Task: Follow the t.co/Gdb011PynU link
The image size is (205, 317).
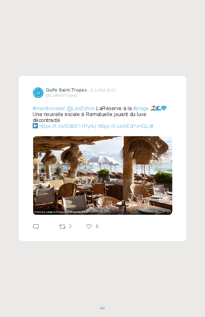Action: click(x=68, y=126)
